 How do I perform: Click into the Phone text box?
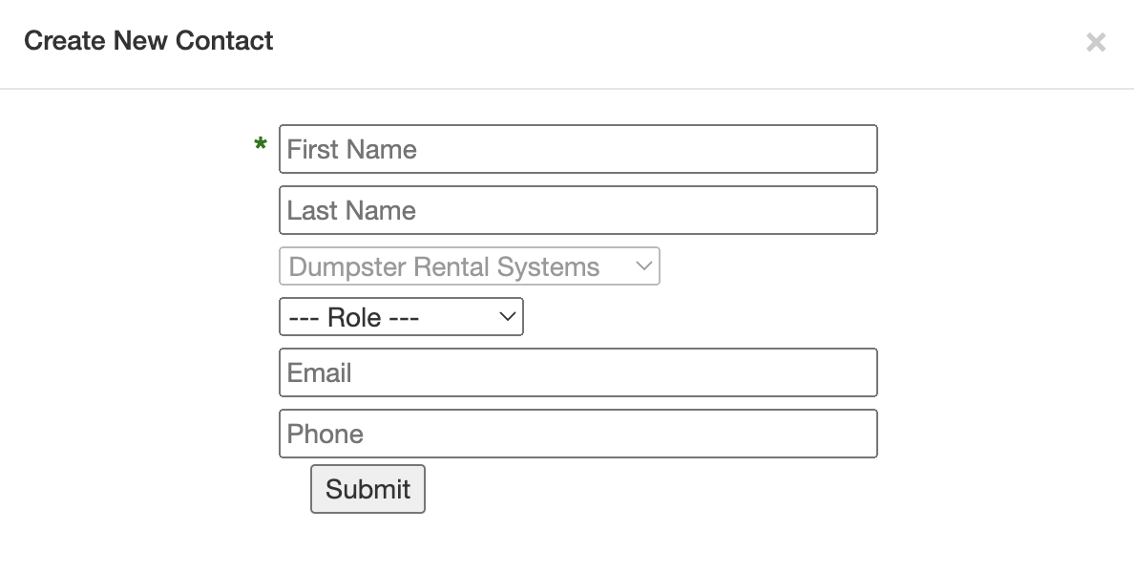(x=577, y=434)
